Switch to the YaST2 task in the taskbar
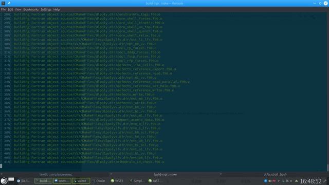This screenshot has width=329, height=185. click(x=117, y=181)
